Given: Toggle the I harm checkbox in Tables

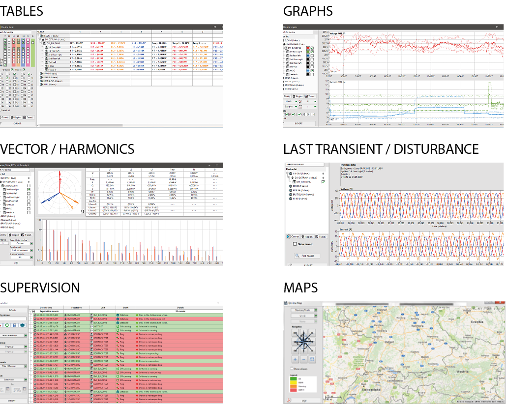Looking at the screenshot, I should click(x=24, y=70).
